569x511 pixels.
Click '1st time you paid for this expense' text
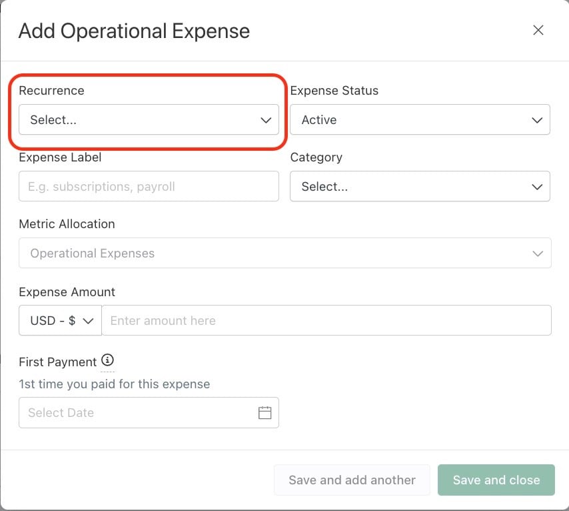coord(115,384)
